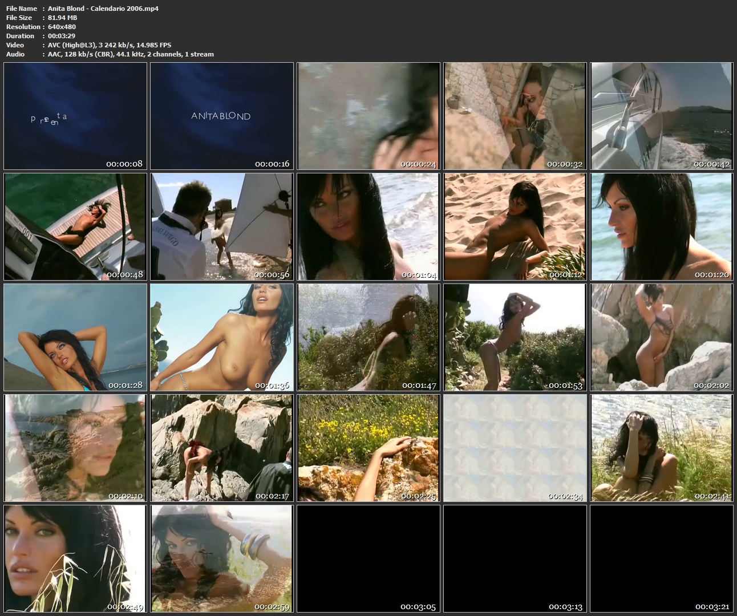This screenshot has width=737, height=616.
Task: Click the 'Duration' label
Action: click(21, 36)
